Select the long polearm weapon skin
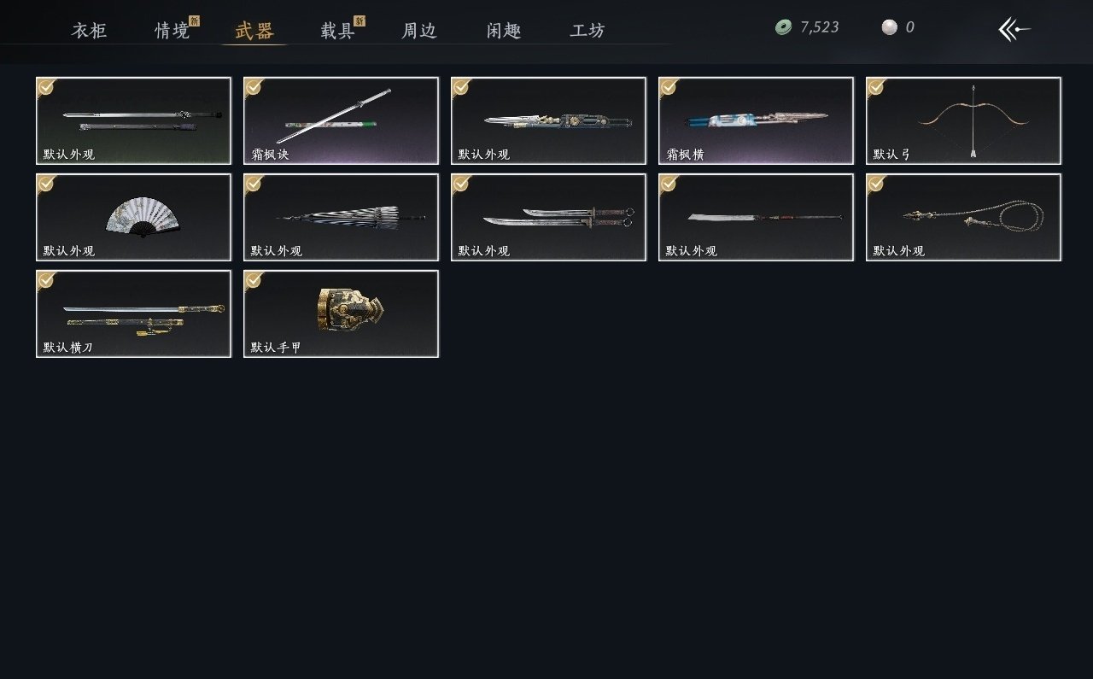Image resolution: width=1093 pixels, height=679 pixels. (756, 217)
